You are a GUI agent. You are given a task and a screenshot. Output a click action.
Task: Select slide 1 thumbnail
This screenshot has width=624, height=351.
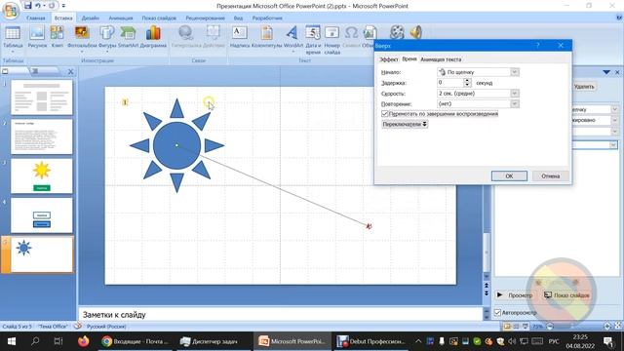[42, 97]
